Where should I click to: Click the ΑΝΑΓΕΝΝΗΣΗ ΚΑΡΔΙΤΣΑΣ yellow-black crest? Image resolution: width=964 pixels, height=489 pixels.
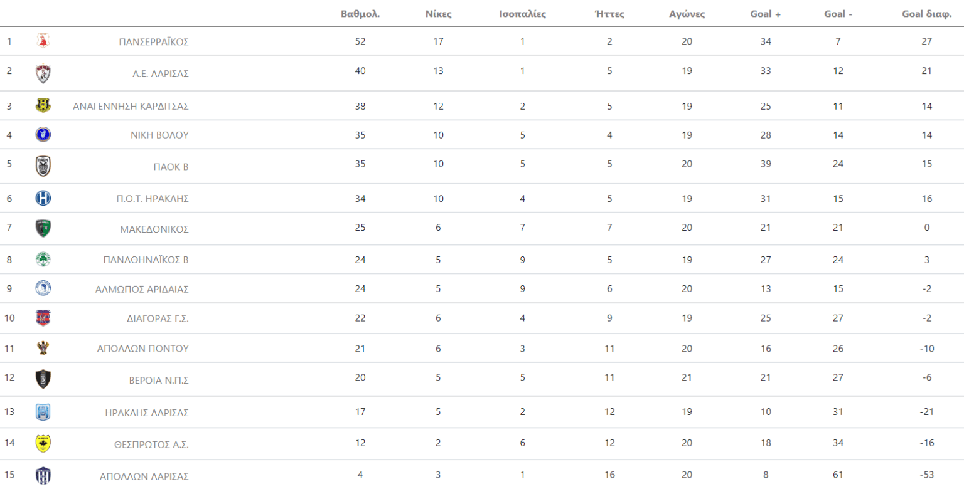43,105
